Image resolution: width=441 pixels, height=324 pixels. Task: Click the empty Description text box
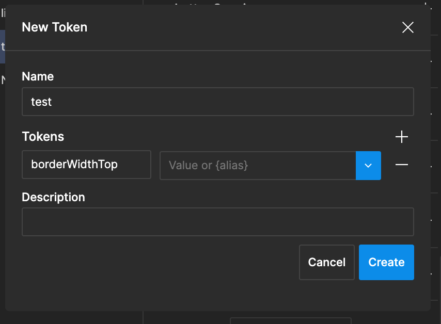[x=217, y=221]
